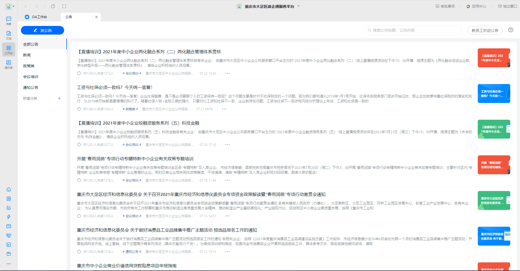
Task: Select 政策类 category
Action: 42,66
